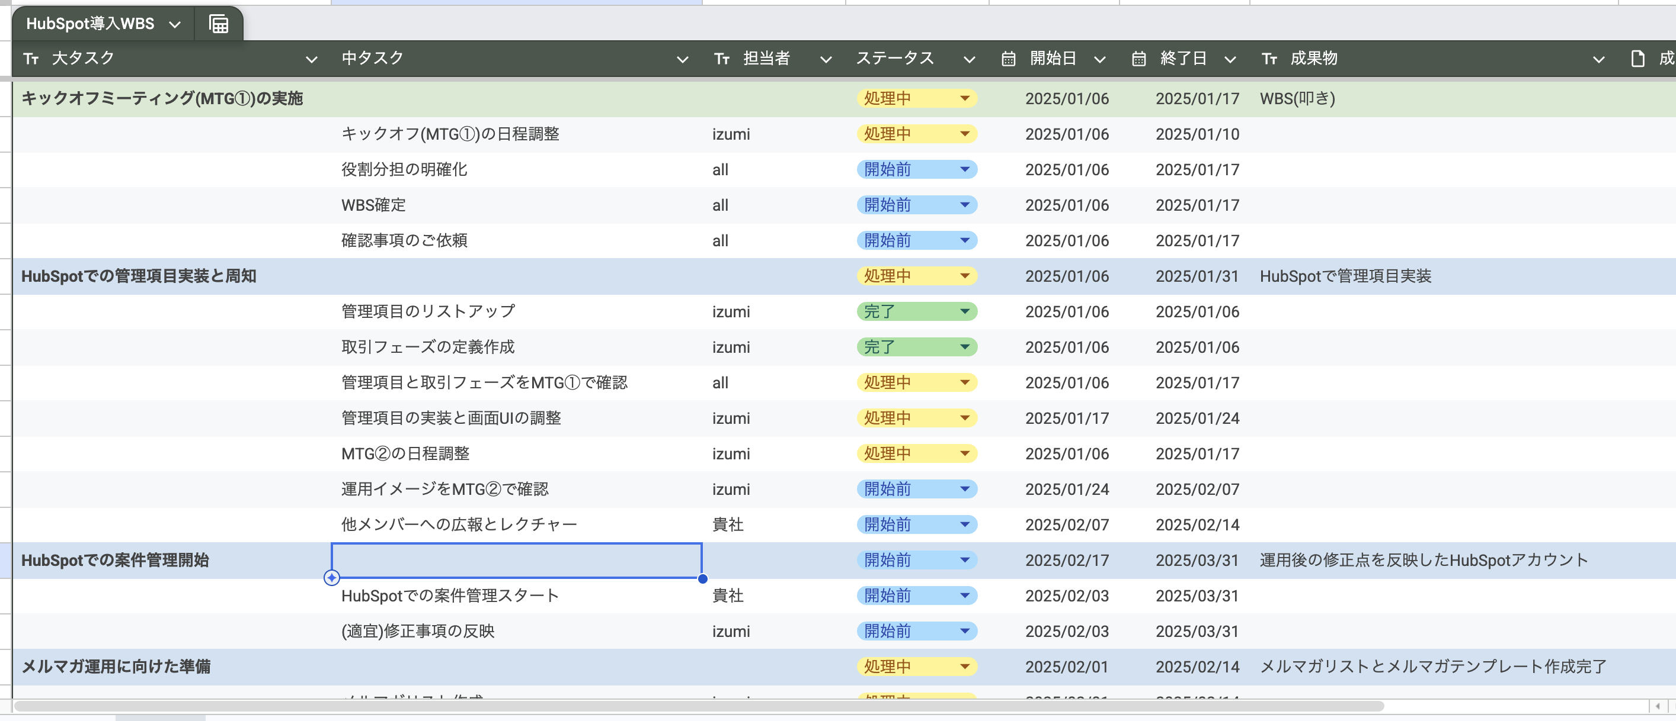Open the 終了日 column dropdown arrow
This screenshot has width=1676, height=721.
[1230, 60]
